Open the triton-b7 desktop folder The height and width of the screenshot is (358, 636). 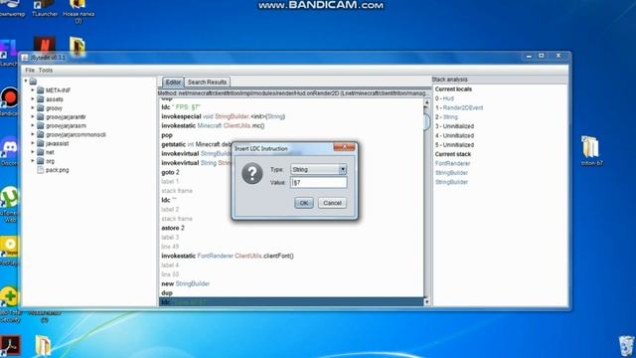click(x=590, y=150)
